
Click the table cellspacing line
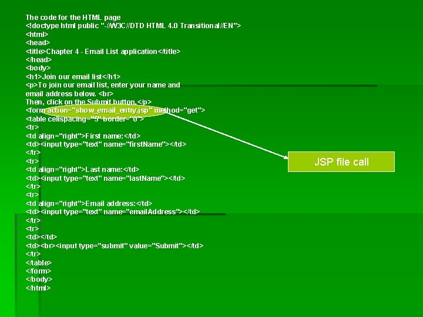pos(85,119)
